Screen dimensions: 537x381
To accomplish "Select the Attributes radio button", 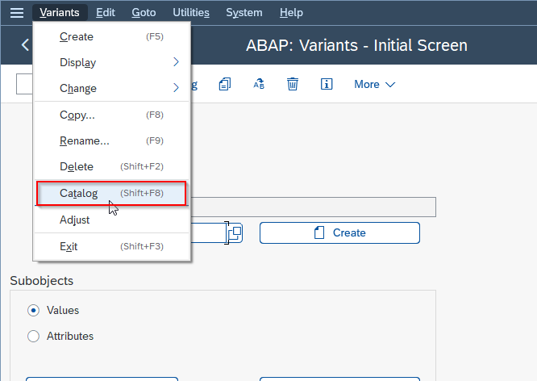I will point(33,336).
